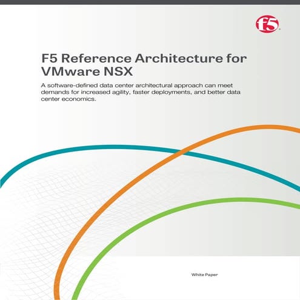Image resolution: width=300 pixels, height=300 pixels.
Task: Click the "White Paper" label
Action: (204, 275)
